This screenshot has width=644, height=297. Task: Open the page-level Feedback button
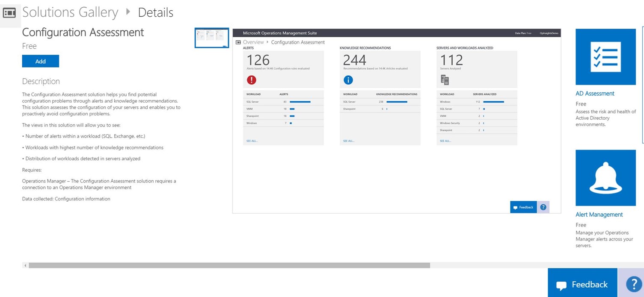[582, 283]
